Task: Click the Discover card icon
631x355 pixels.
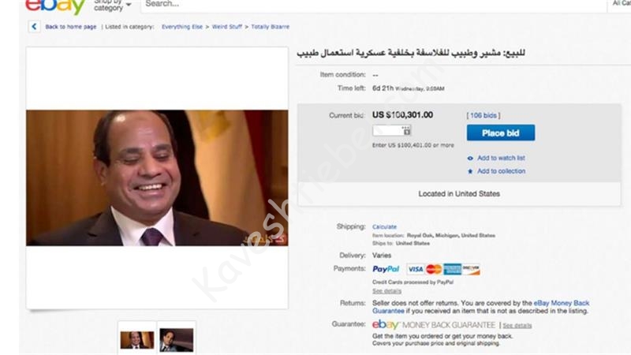Action: 471,269
